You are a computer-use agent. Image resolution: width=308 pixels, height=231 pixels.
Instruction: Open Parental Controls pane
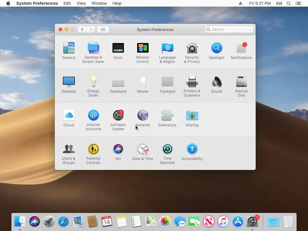93,154
